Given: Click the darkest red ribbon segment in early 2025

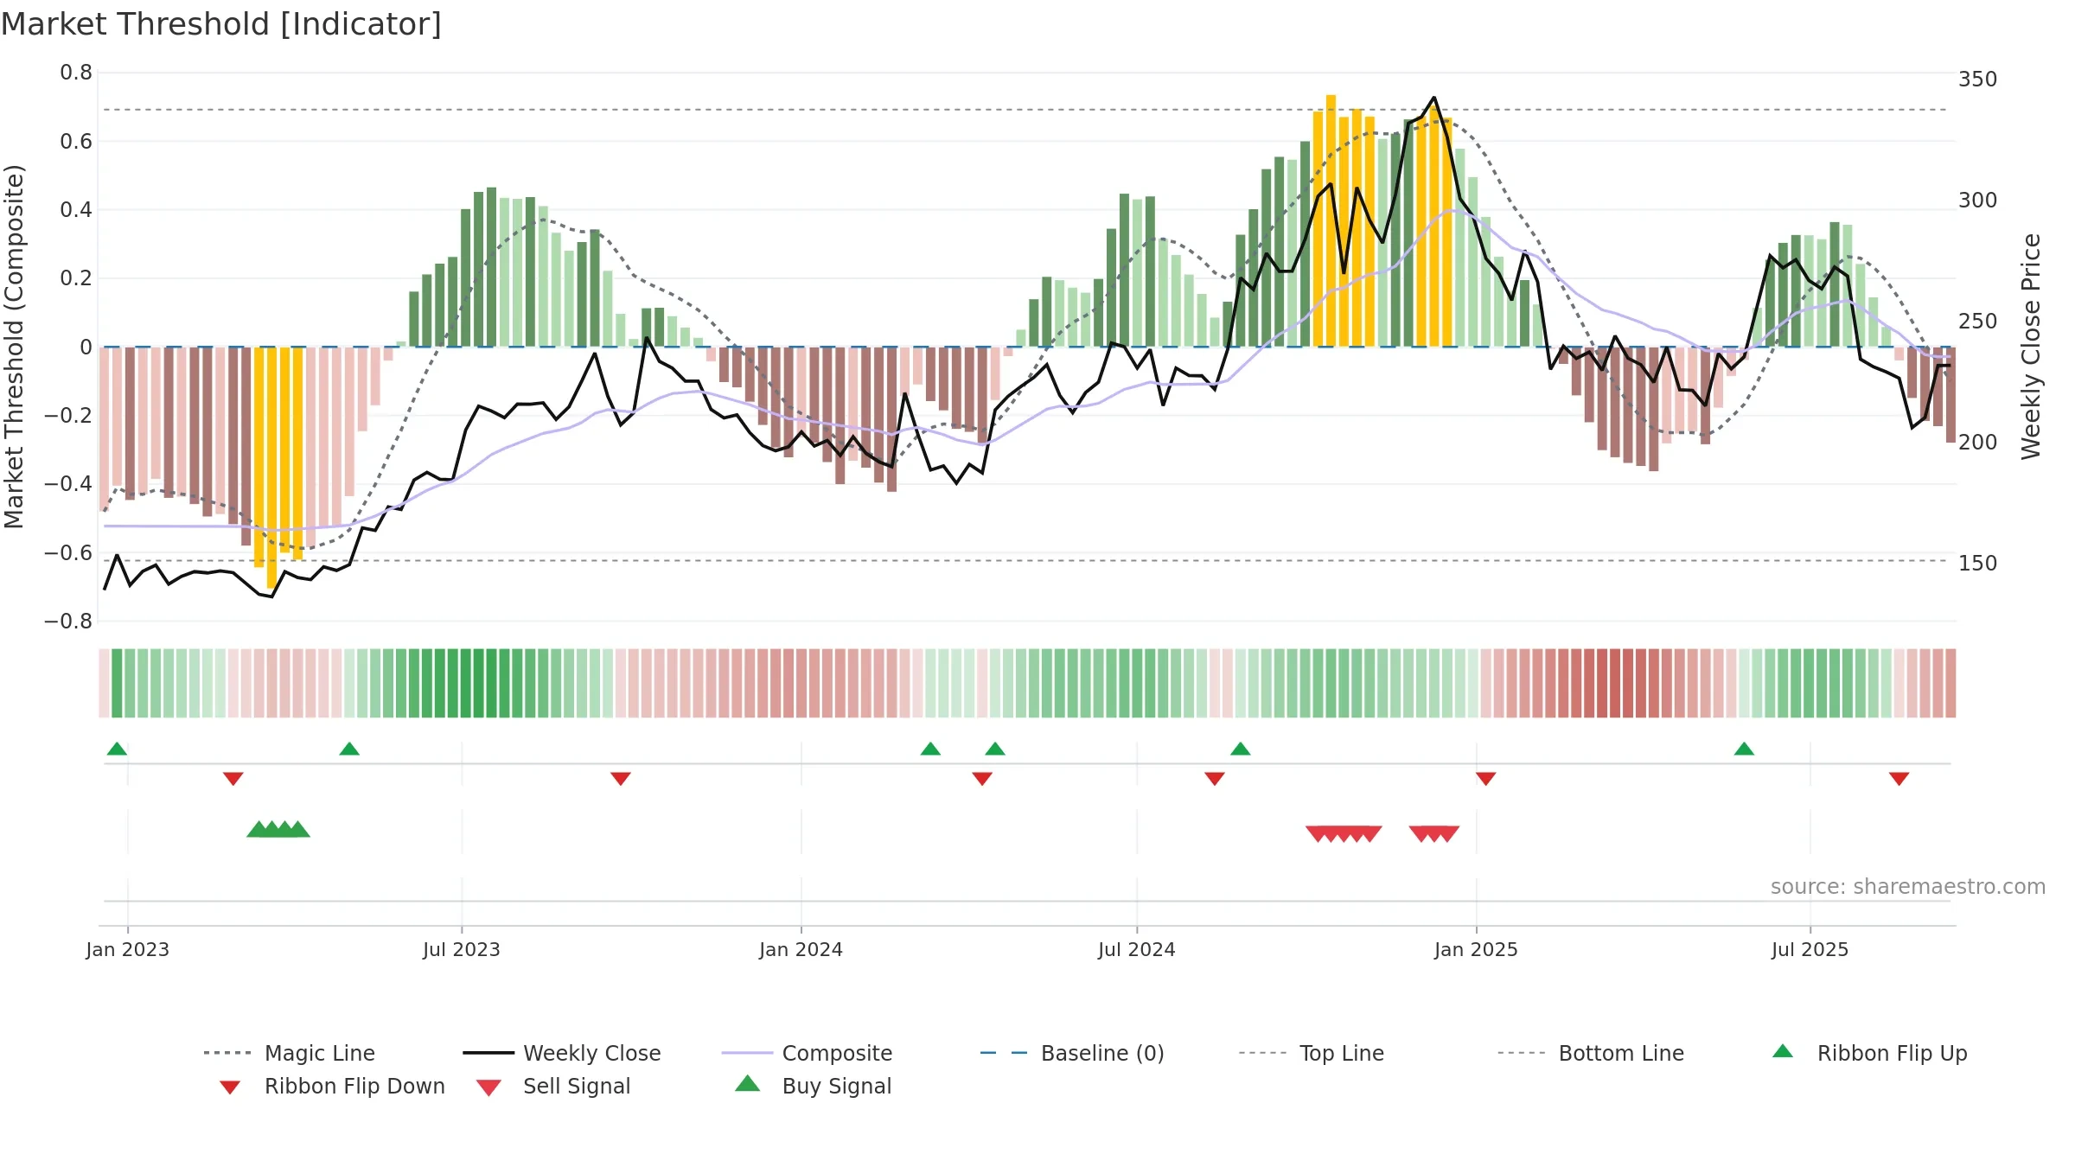Looking at the screenshot, I should tap(1615, 683).
